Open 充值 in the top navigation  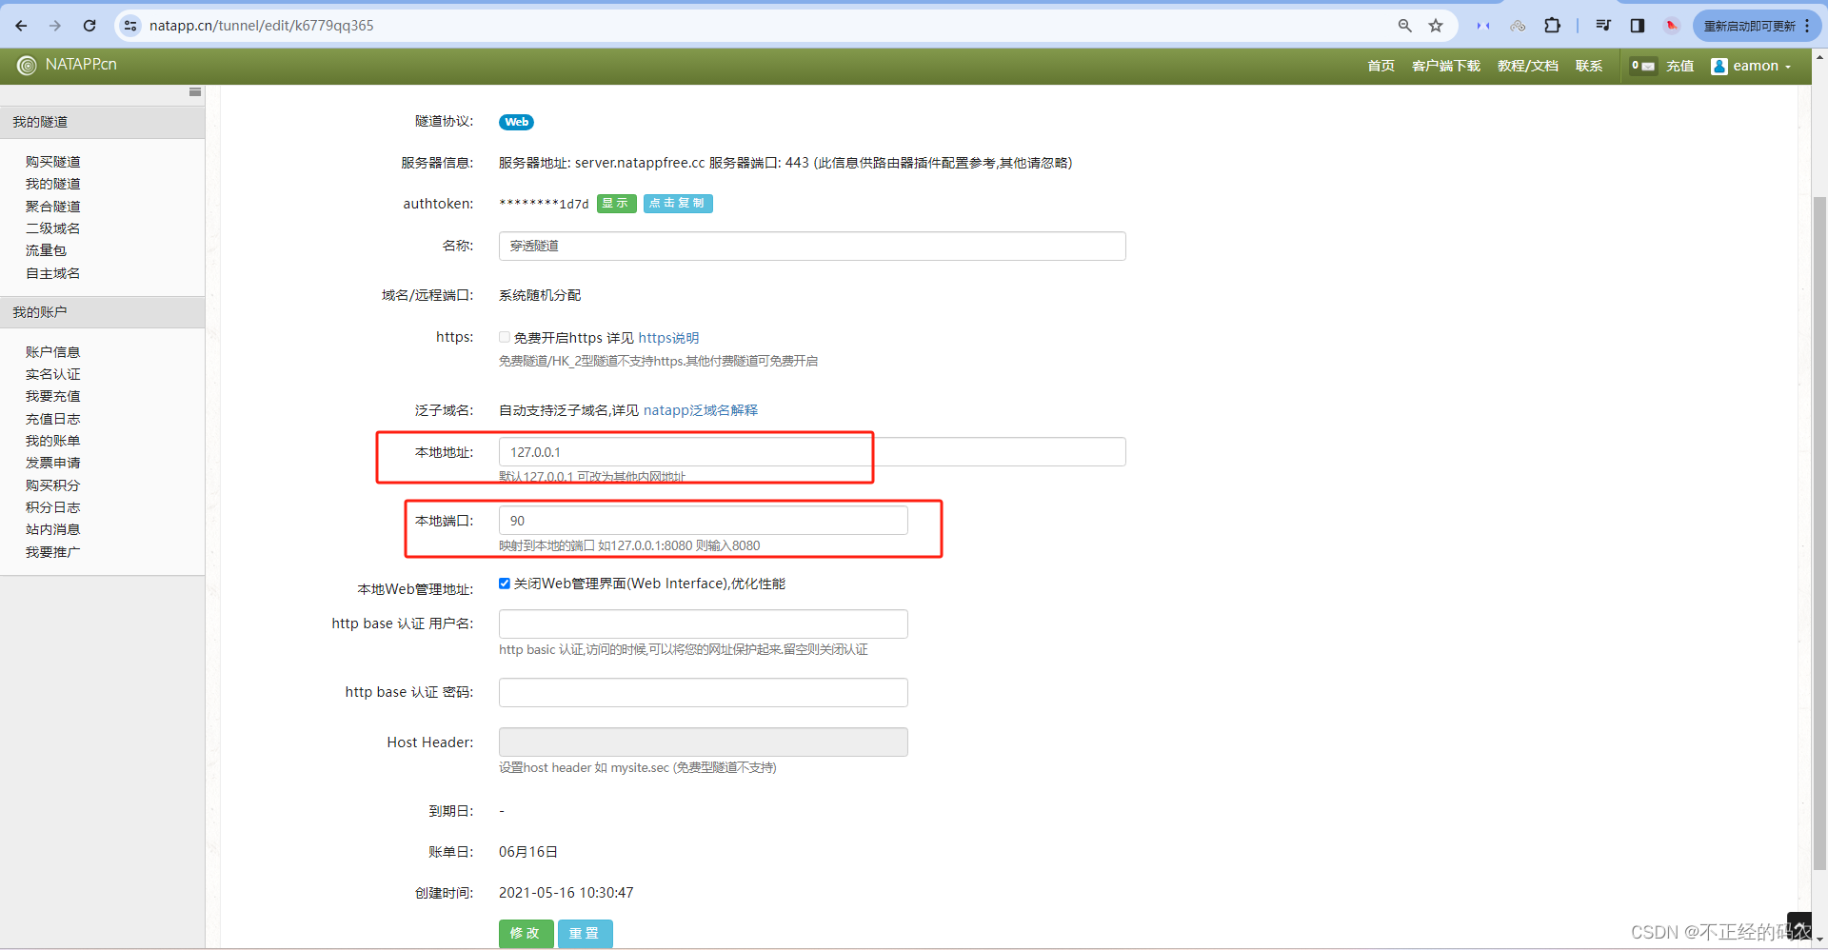[x=1680, y=66]
